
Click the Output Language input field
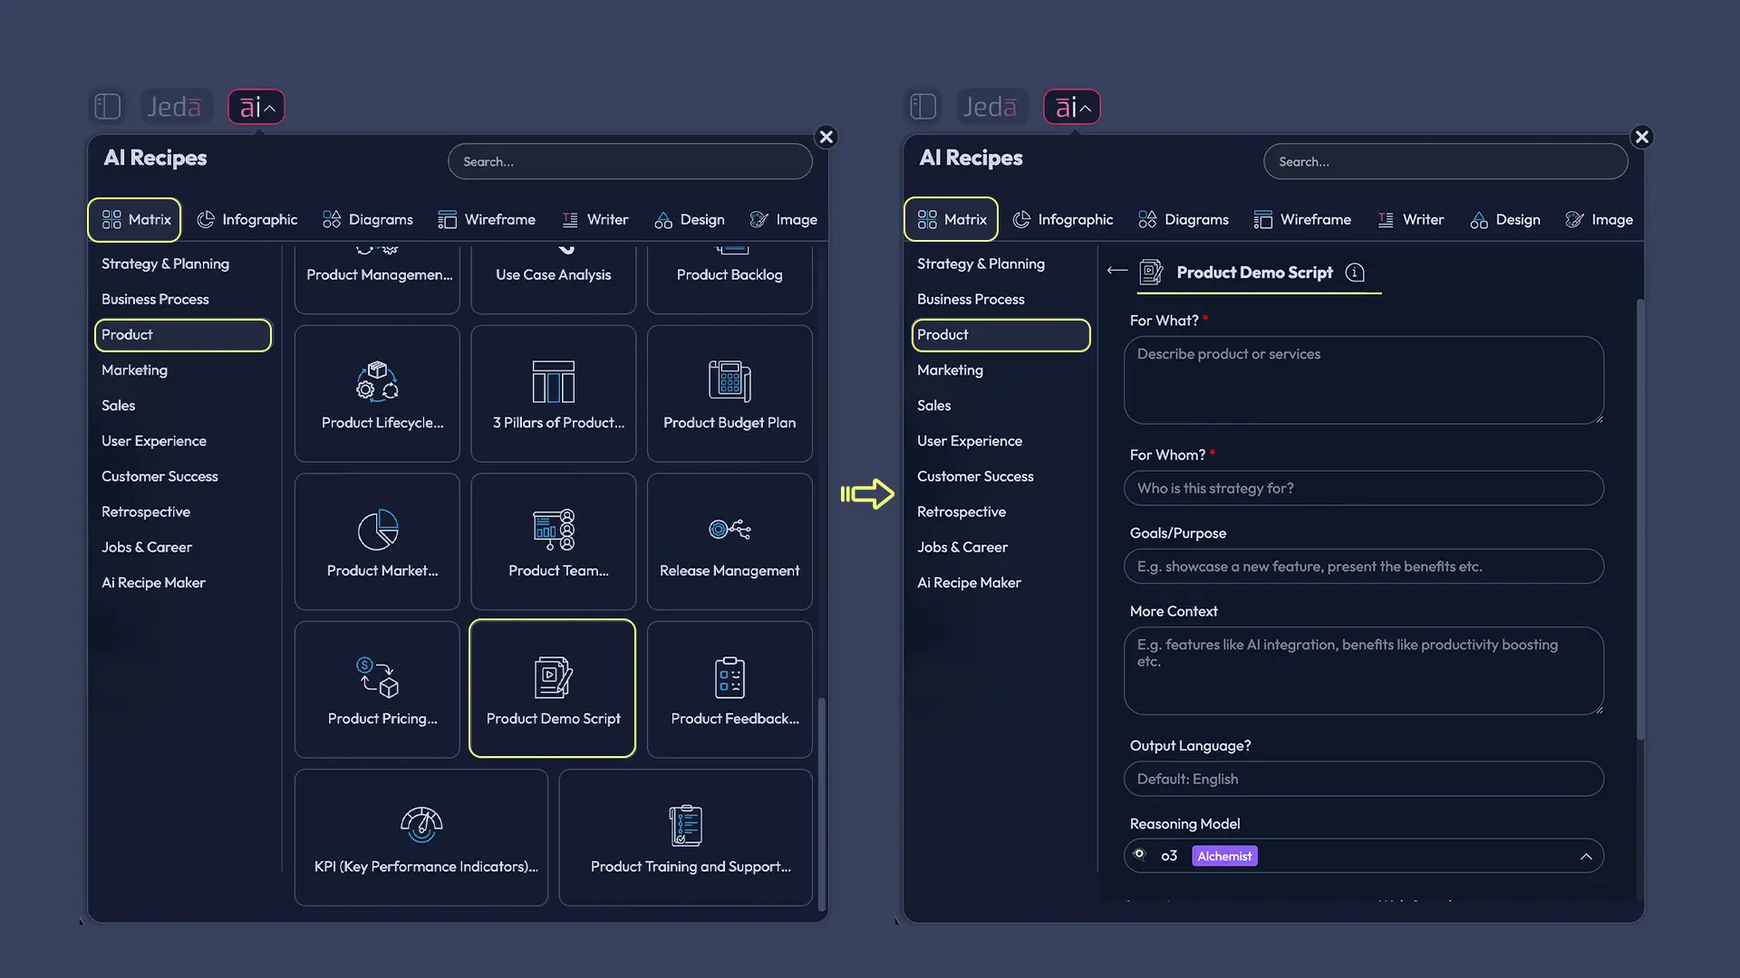(x=1364, y=779)
